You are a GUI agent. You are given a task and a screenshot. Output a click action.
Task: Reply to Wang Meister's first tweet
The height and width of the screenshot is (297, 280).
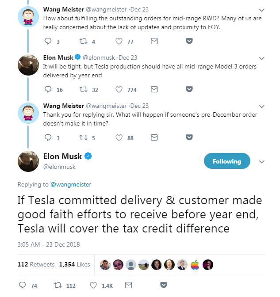click(x=49, y=42)
